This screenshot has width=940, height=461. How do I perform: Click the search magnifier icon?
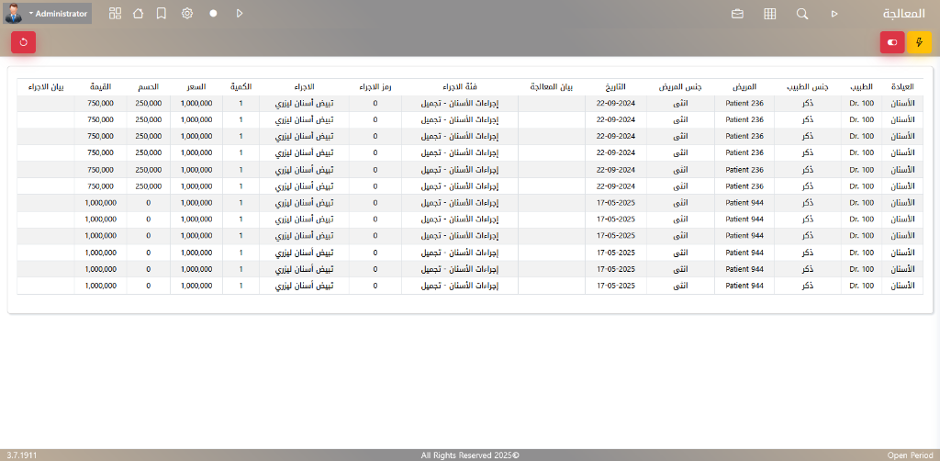(x=802, y=14)
